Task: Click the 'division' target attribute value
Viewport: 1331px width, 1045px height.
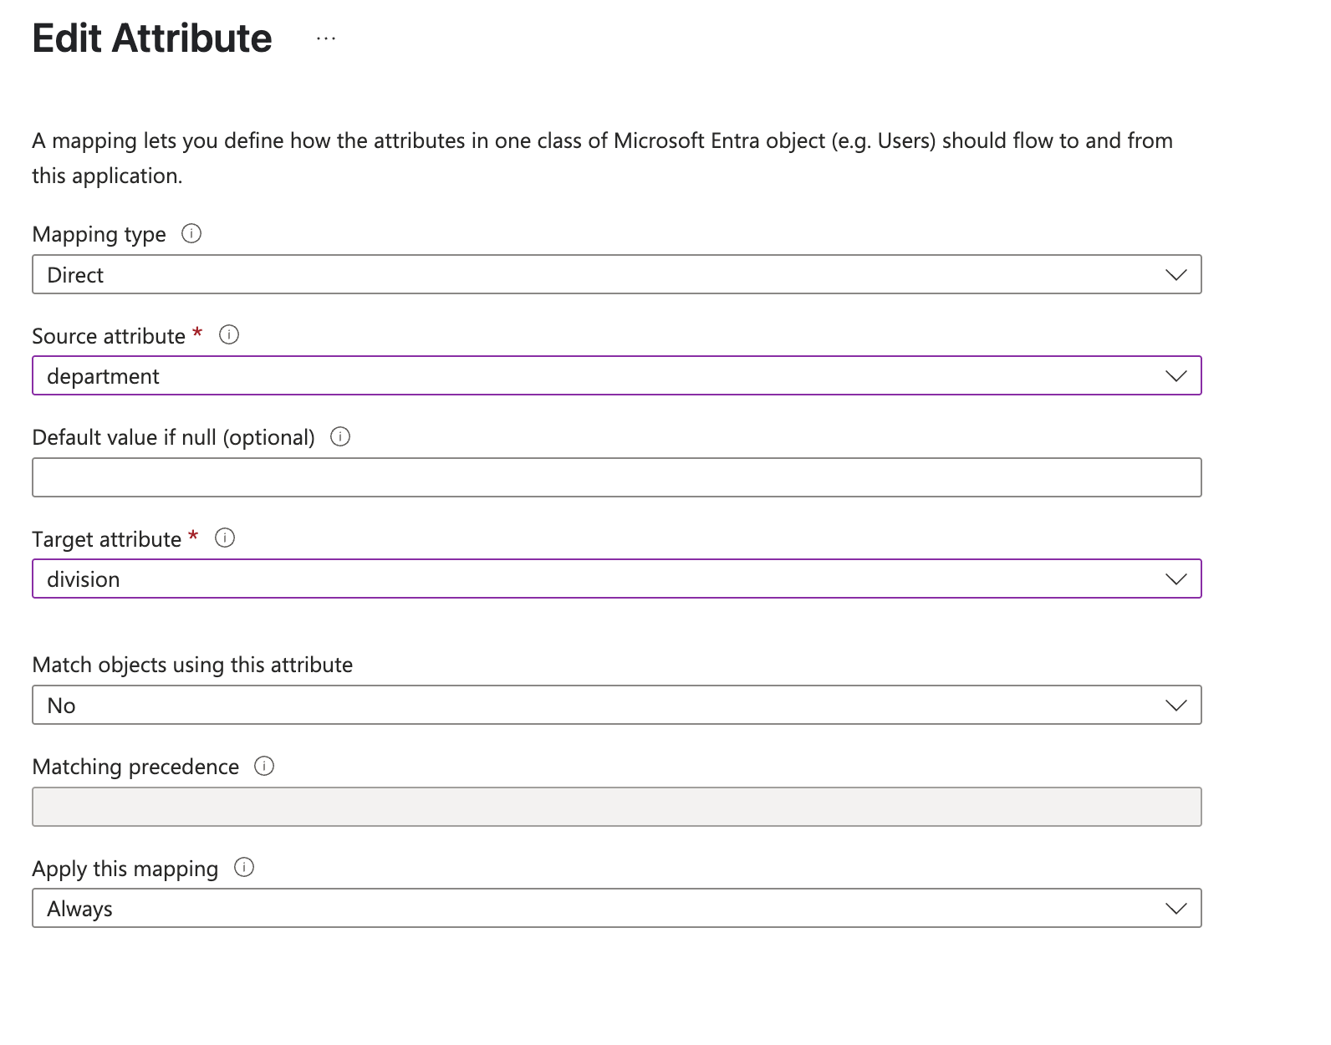Action: click(84, 579)
